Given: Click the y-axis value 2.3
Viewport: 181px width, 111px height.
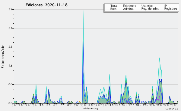Looking at the screenshot, I should pyautogui.click(x=10, y=47).
